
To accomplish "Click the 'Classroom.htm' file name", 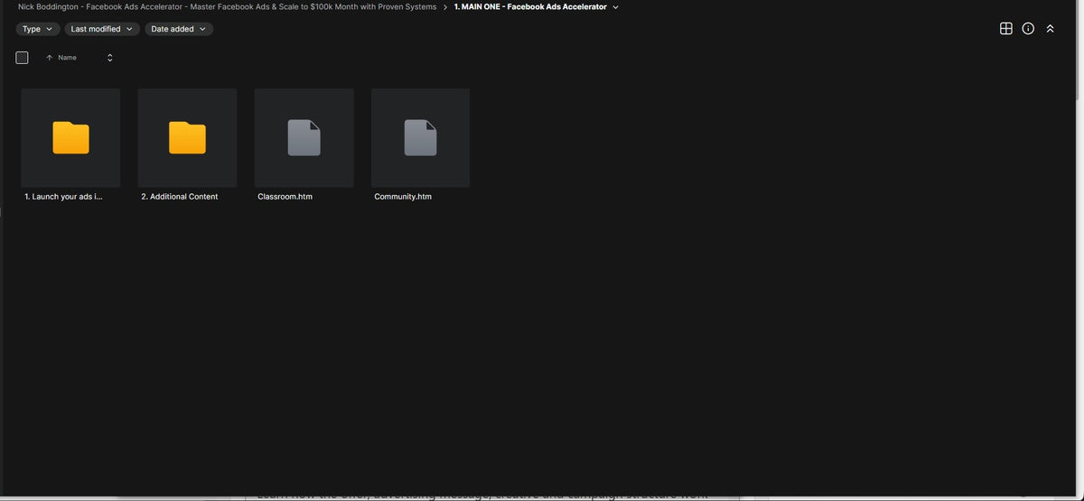I will coord(285,197).
